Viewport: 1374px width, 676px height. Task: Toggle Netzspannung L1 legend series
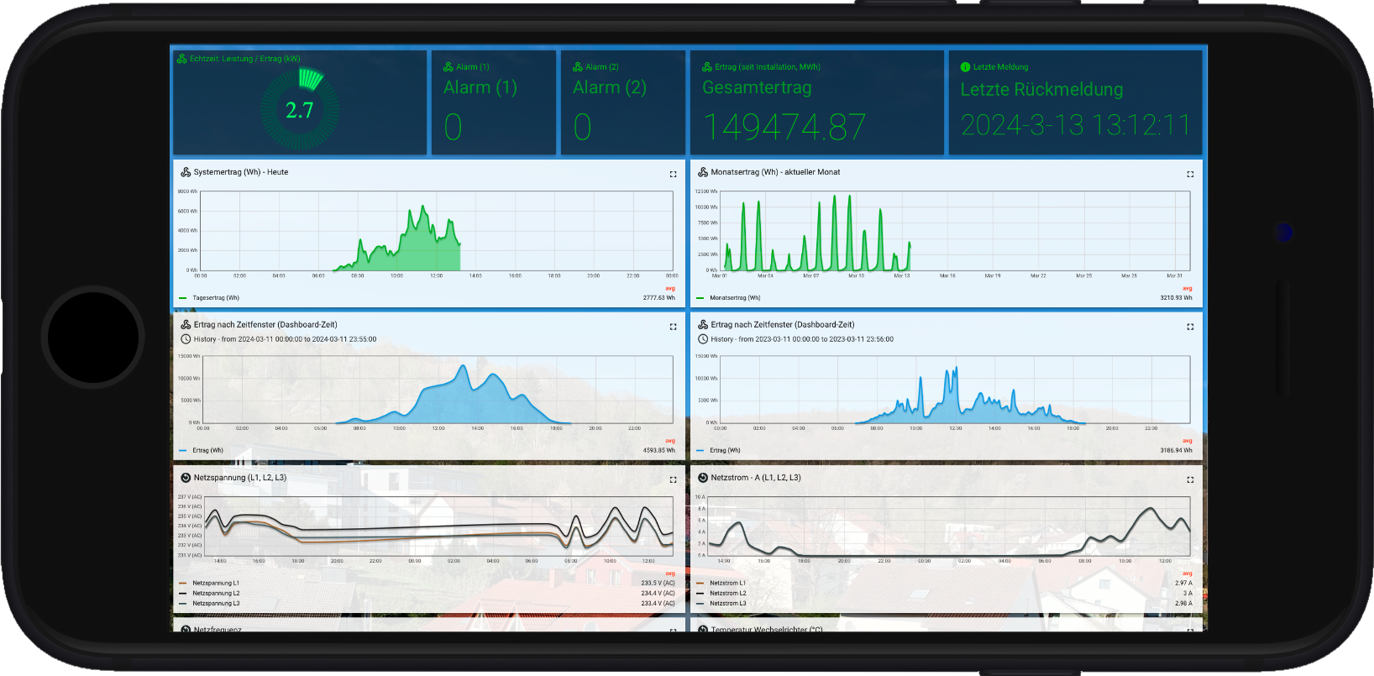pyautogui.click(x=209, y=583)
